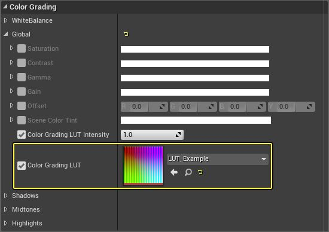Screen dimensions: 329x232
Task: Expand the Contrast property
Action: (x=11, y=62)
